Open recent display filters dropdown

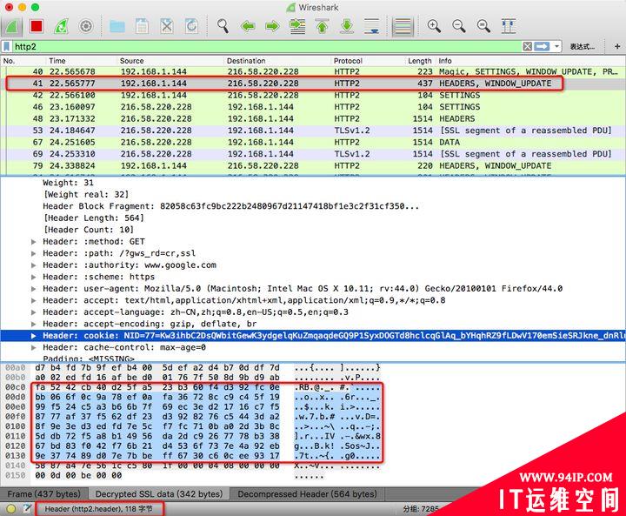click(x=557, y=47)
